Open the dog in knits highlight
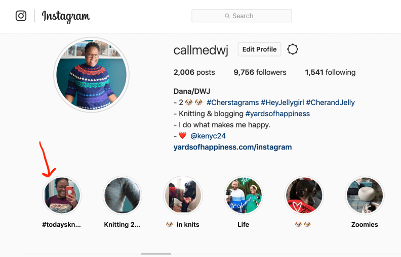The height and width of the screenshot is (257, 401). [183, 195]
